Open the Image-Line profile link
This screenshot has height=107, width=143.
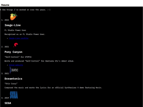click(x=19, y=38)
